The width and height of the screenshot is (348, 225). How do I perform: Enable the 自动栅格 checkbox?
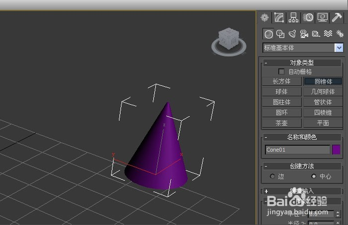[281, 72]
